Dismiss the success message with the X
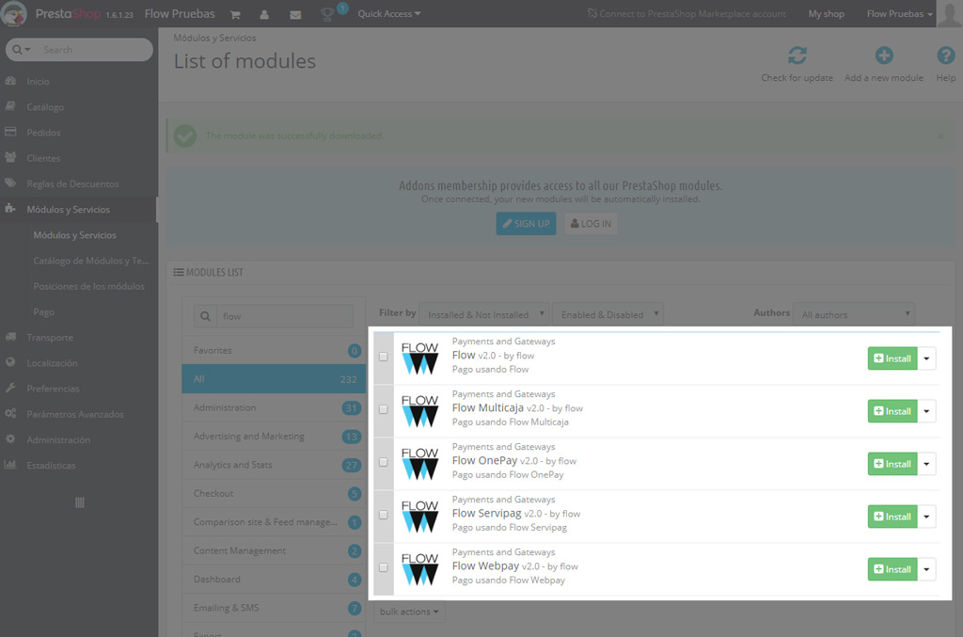 [x=940, y=135]
